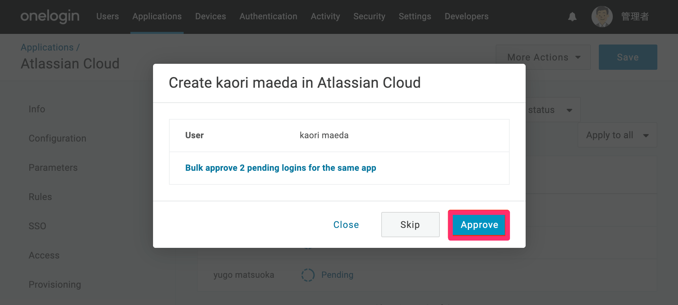Image resolution: width=678 pixels, height=305 pixels.
Task: Select the Provisioning sidebar tab
Action: coord(55,284)
